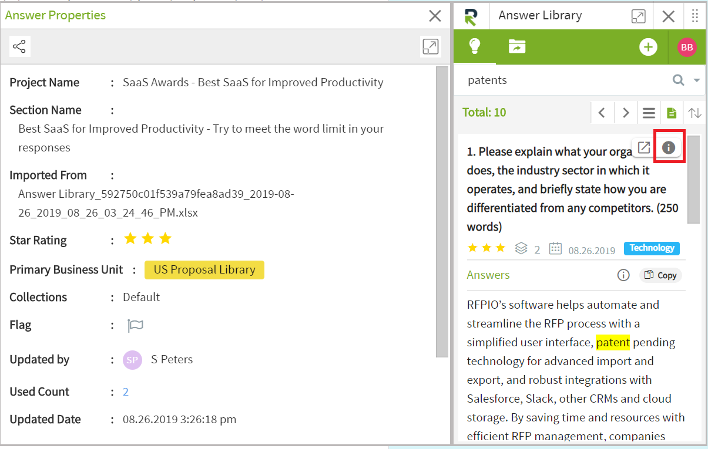The image size is (708, 449).
Task: Click the patents search field
Action: pyautogui.click(x=564, y=80)
